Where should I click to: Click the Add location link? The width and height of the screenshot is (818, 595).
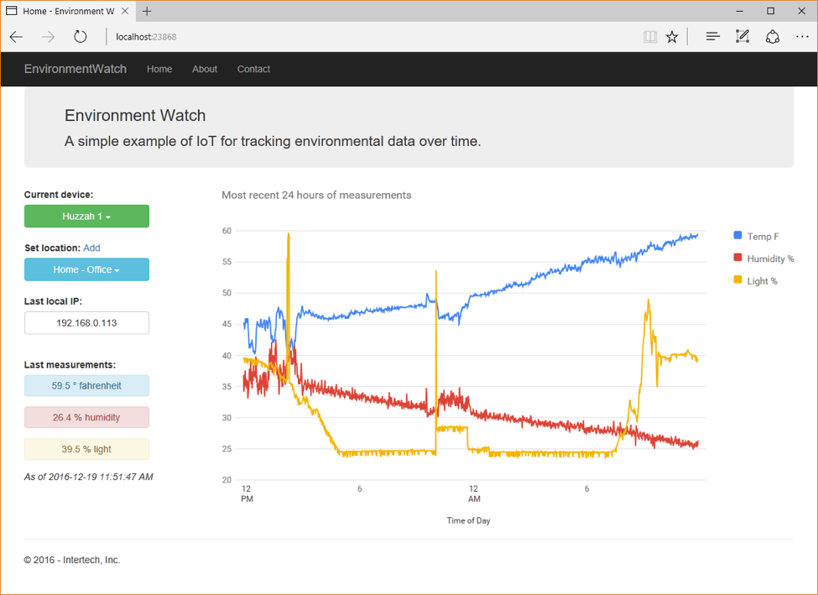pos(92,248)
